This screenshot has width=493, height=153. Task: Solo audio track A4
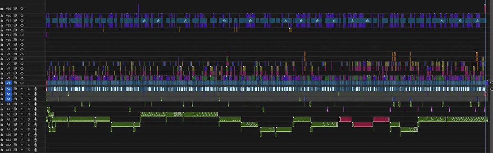coord(29,104)
